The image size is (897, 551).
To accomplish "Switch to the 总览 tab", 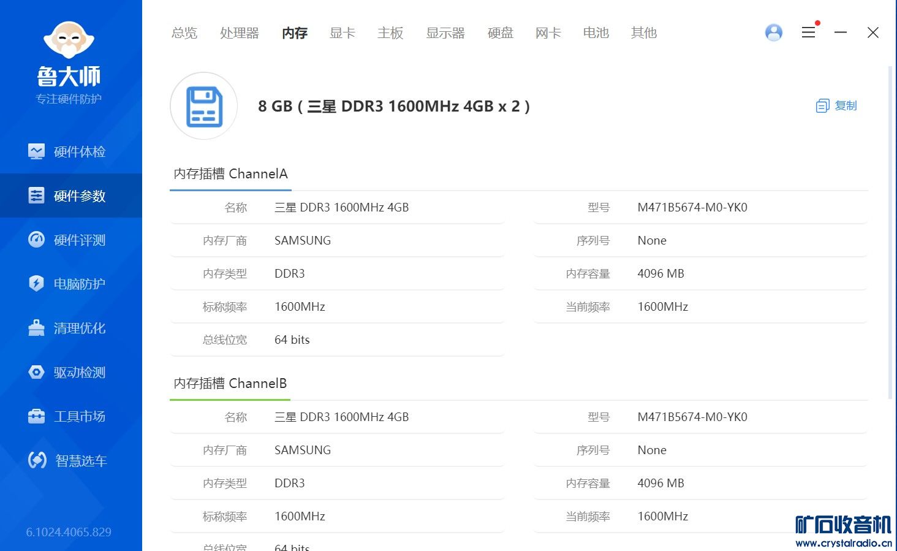I will tap(184, 33).
